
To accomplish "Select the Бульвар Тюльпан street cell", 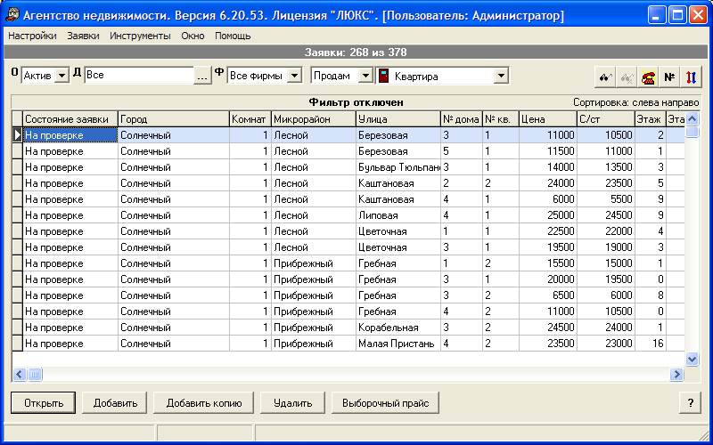I will click(398, 167).
